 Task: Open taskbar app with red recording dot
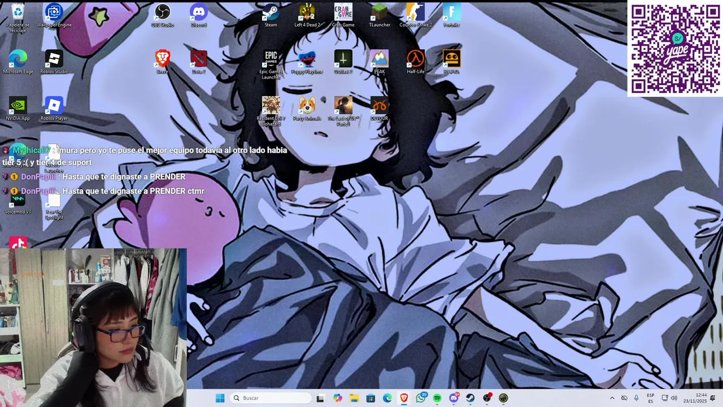(487, 398)
